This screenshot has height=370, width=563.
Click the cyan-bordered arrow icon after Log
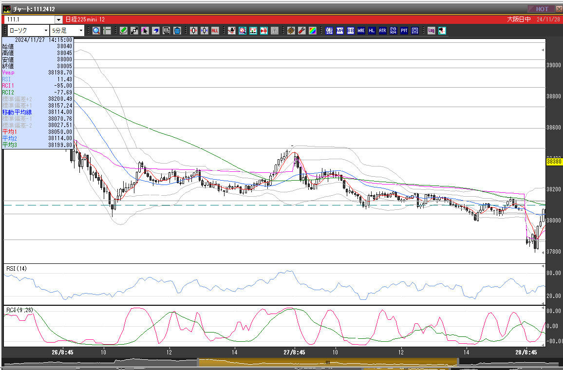(x=442, y=31)
